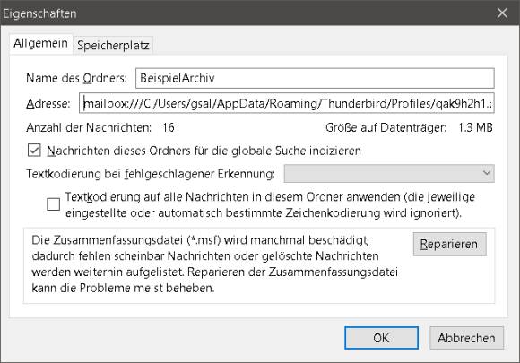Click the message count value 16
This screenshot has height=363, width=520.
[x=169, y=127]
